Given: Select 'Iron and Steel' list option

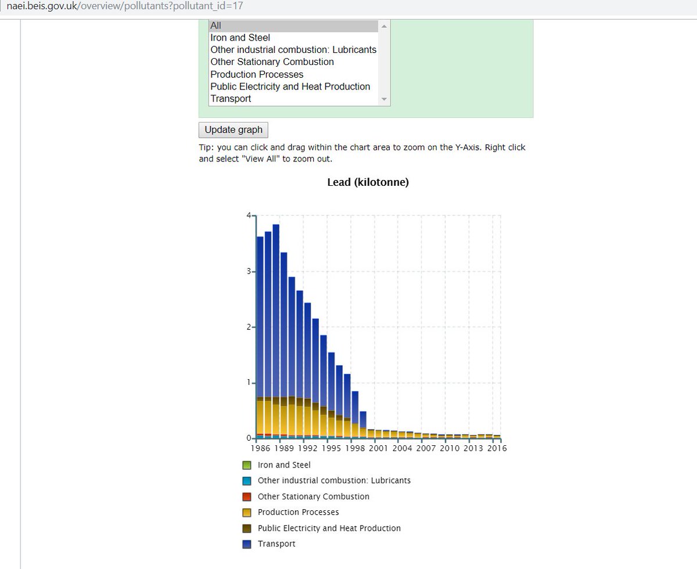Looking at the screenshot, I should (293, 38).
